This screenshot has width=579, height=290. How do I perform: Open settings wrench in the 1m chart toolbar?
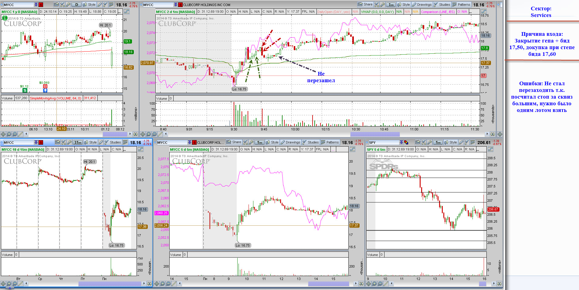click(x=382, y=4)
